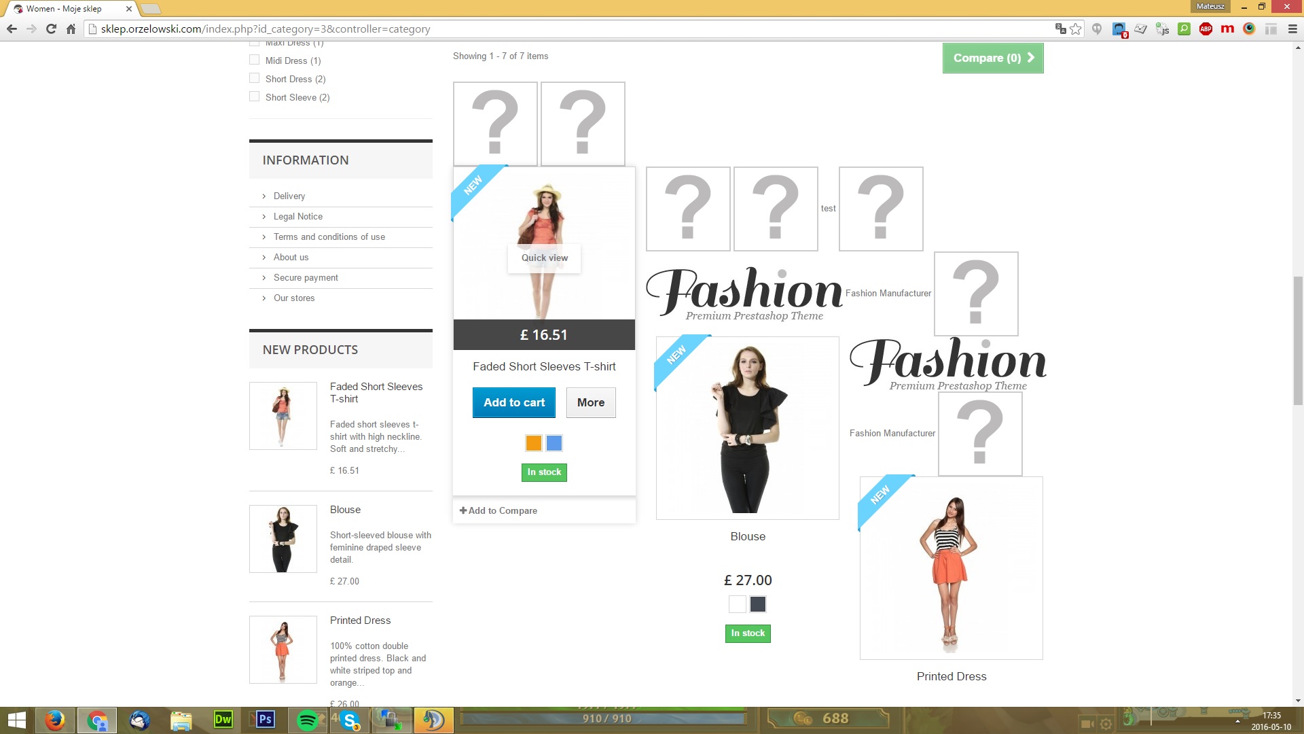The width and height of the screenshot is (1304, 734).
Task: Open the colorful eye extension icon
Action: click(x=1249, y=29)
